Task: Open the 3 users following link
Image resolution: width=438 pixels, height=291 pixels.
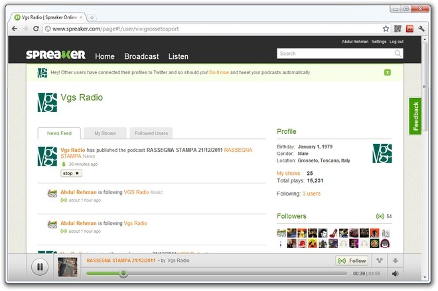Action: point(311,194)
